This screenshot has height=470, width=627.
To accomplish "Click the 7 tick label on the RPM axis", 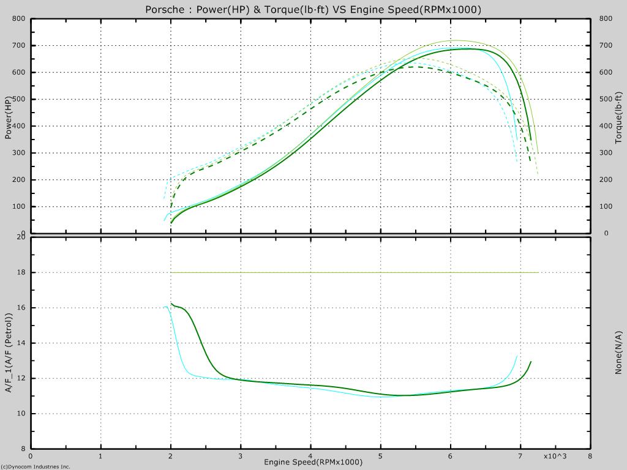I will coord(520,456).
